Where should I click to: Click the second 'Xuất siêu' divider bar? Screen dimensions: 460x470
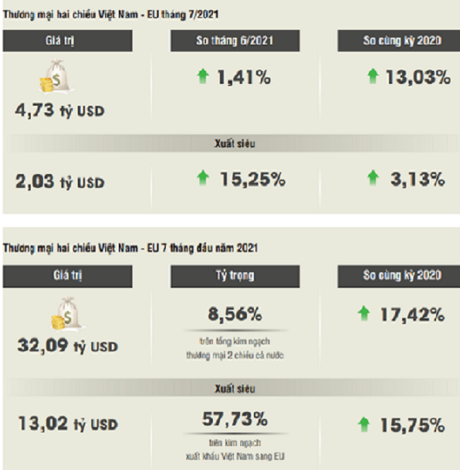point(230,388)
